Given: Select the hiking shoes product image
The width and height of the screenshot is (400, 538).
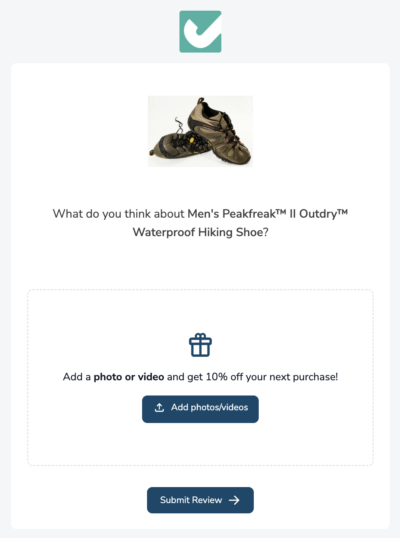Looking at the screenshot, I should [200, 131].
